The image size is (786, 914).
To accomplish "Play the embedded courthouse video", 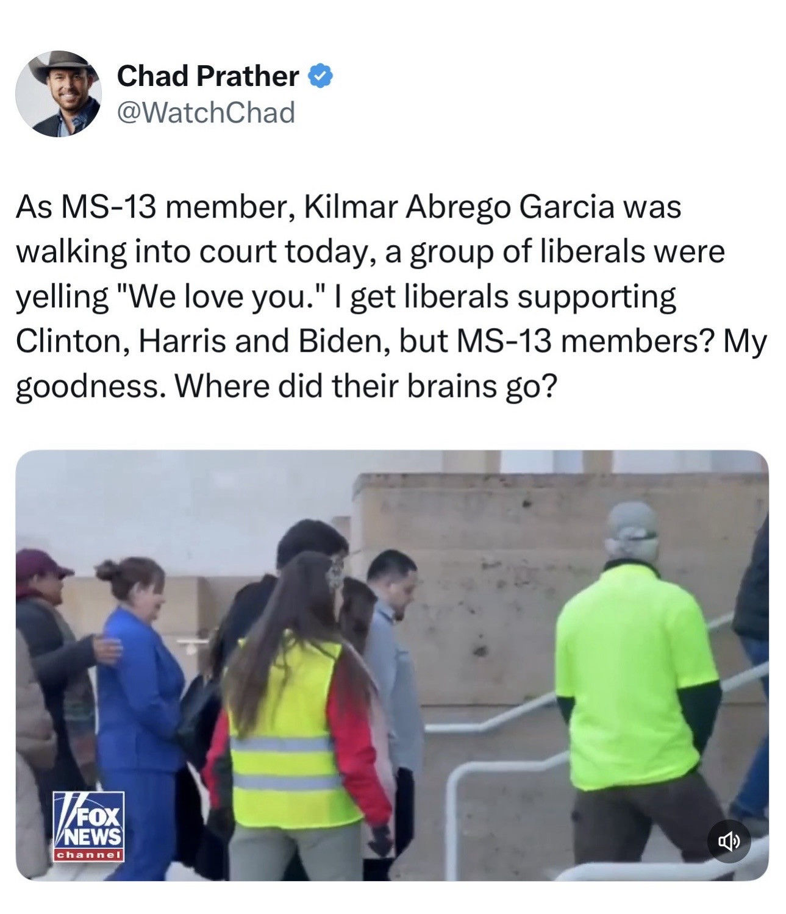I will [x=392, y=665].
